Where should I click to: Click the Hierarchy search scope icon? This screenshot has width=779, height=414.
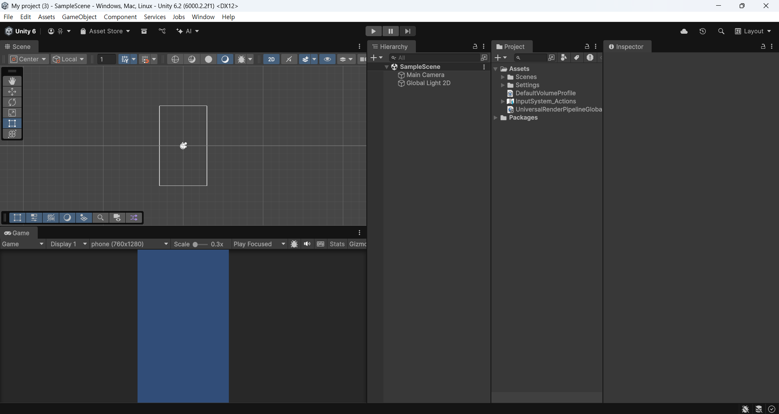pos(484,58)
